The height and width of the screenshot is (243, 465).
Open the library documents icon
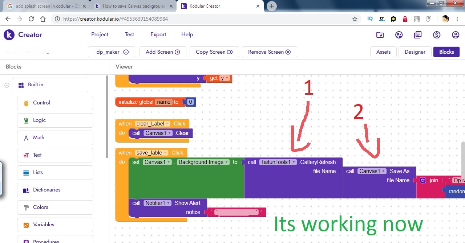[x=418, y=35]
